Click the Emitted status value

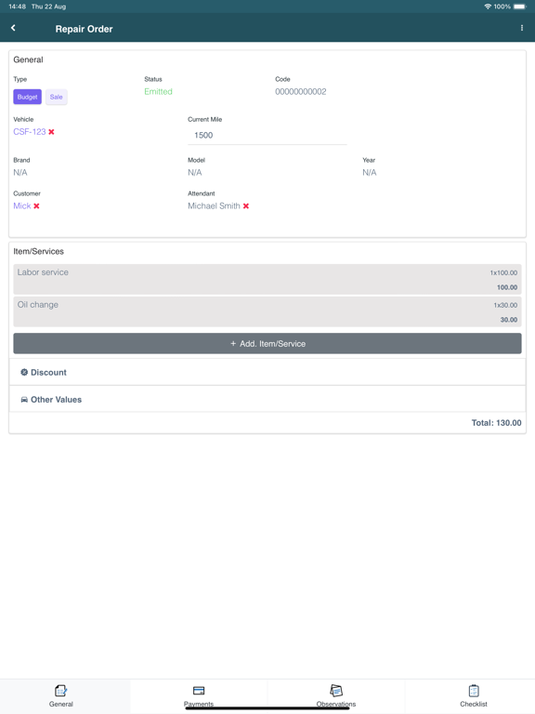[x=158, y=91]
